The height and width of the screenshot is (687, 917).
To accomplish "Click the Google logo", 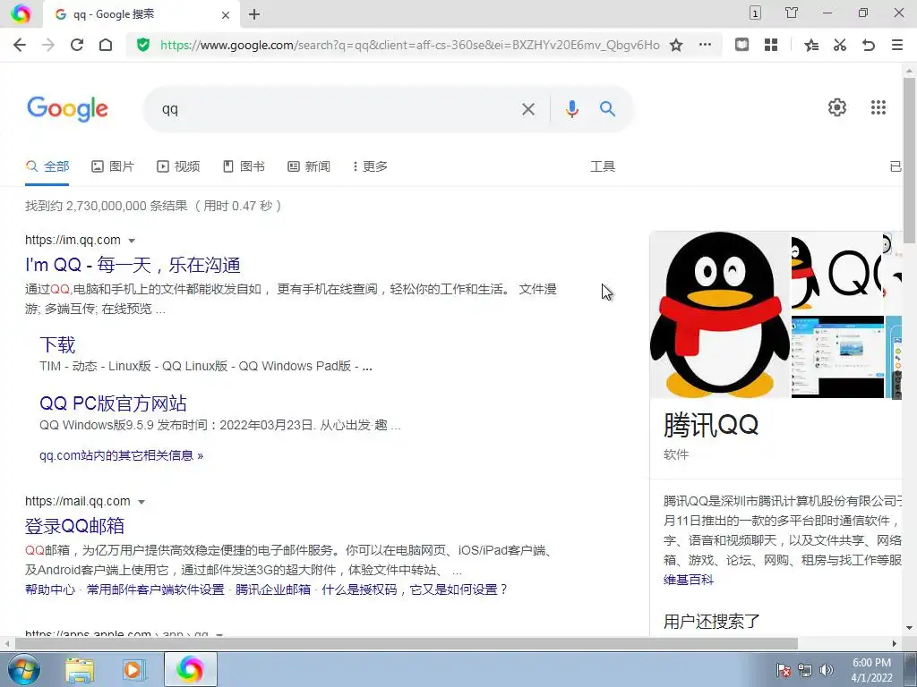I will [68, 108].
